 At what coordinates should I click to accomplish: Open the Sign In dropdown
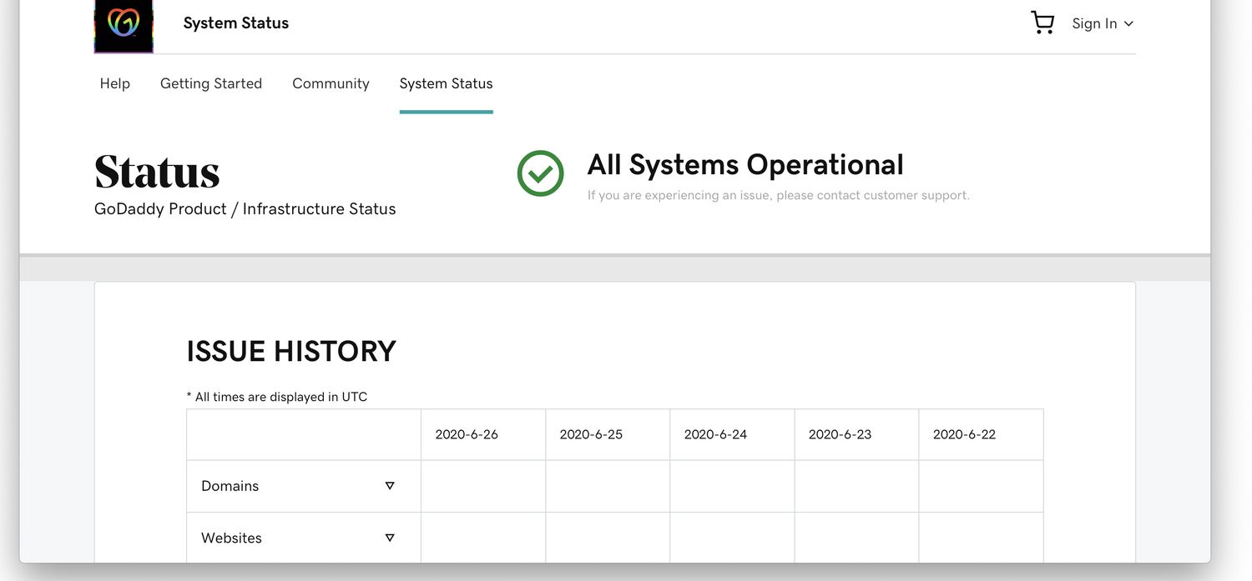pyautogui.click(x=1102, y=23)
